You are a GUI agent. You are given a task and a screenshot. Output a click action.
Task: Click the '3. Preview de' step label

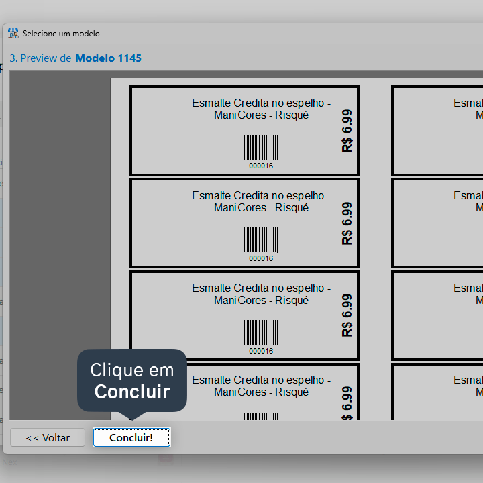click(x=40, y=58)
